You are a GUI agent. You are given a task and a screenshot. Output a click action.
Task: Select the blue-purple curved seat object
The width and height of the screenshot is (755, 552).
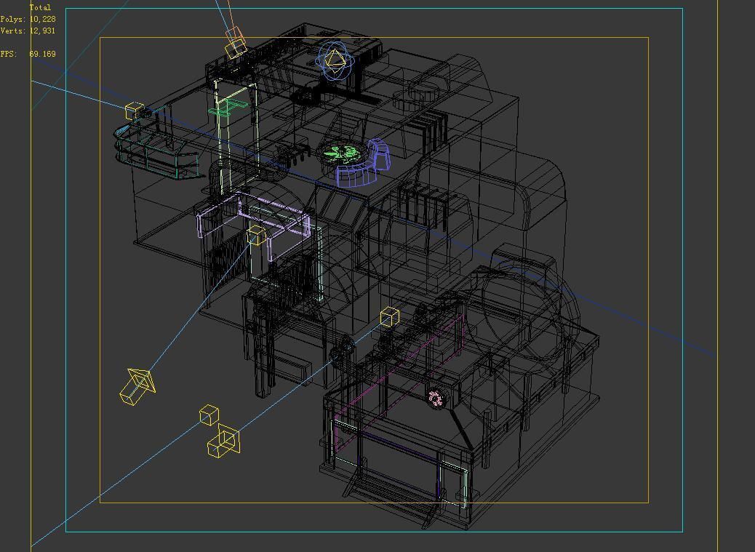click(364, 164)
